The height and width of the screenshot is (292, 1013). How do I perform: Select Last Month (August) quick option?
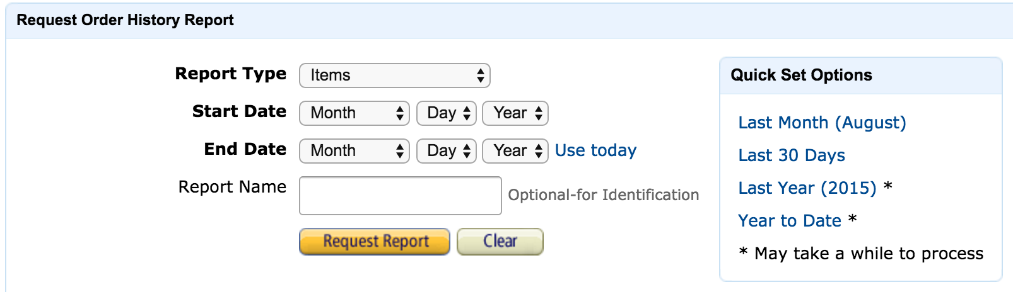[x=822, y=123]
